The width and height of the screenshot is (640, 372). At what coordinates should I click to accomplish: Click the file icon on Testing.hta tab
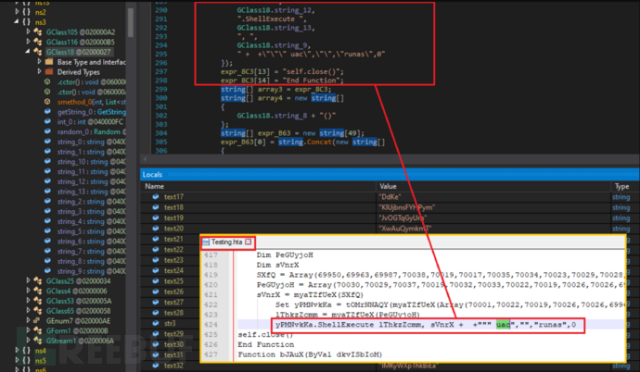[x=207, y=242]
